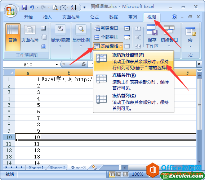Image resolution: width=205 pixels, height=180 pixels.
Task: Open the Office button menu
Action: [10, 11]
